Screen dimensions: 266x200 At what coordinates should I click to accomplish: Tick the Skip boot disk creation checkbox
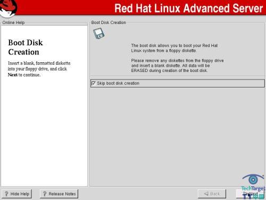tap(94, 83)
